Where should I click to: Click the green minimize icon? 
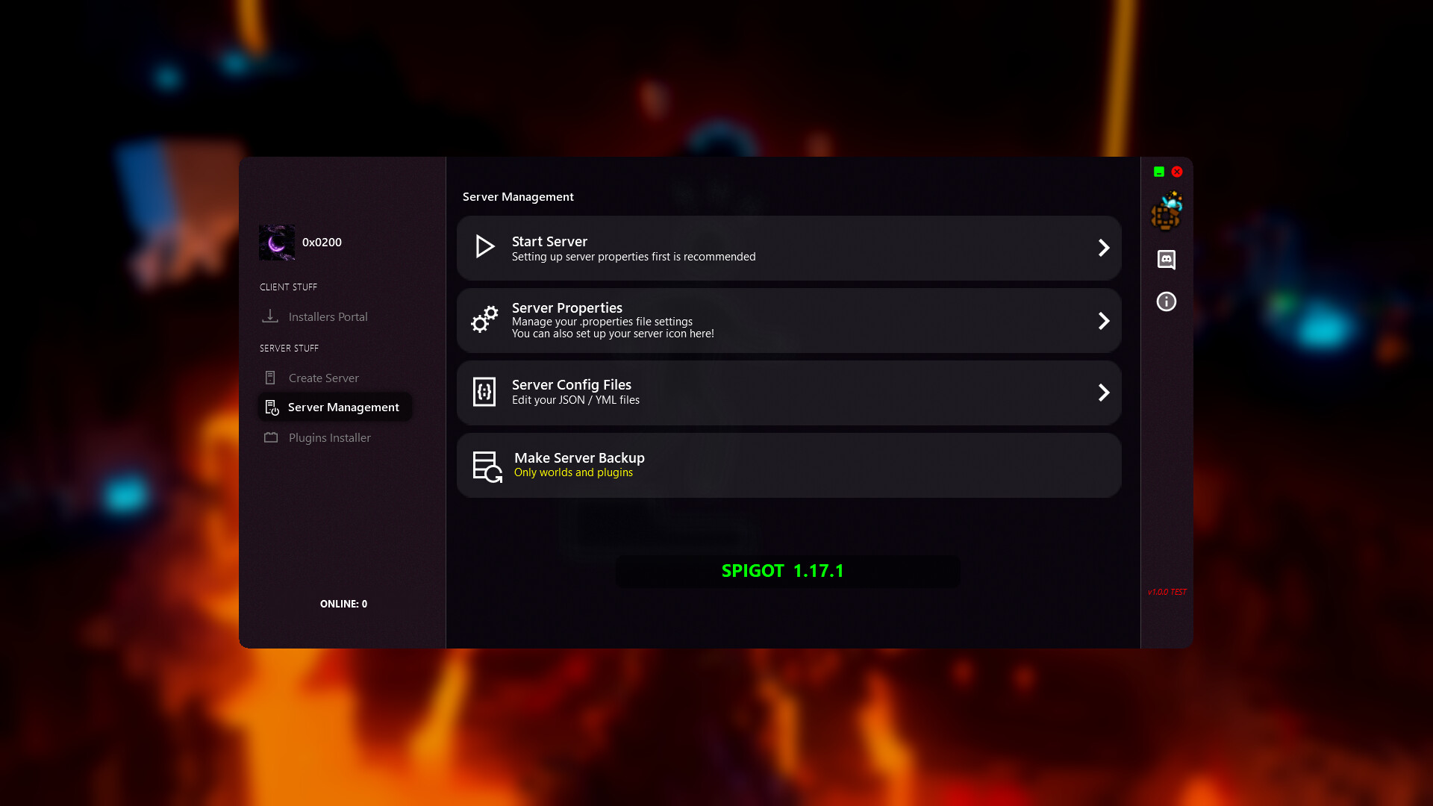point(1158,172)
